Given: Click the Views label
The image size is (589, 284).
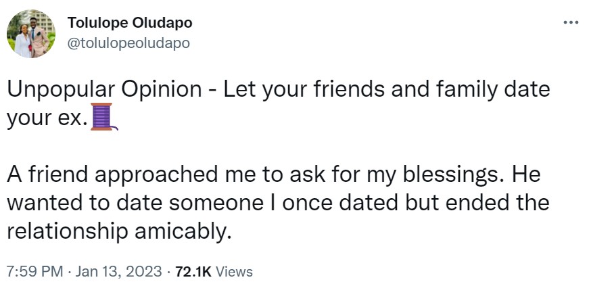Looking at the screenshot, I should pyautogui.click(x=234, y=272).
